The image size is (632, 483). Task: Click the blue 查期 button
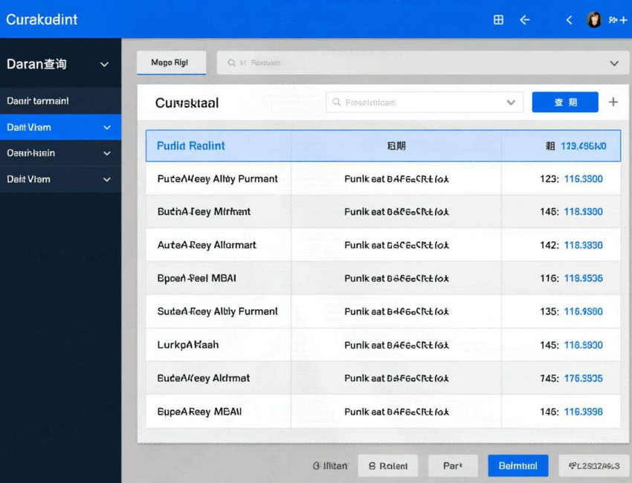[565, 103]
